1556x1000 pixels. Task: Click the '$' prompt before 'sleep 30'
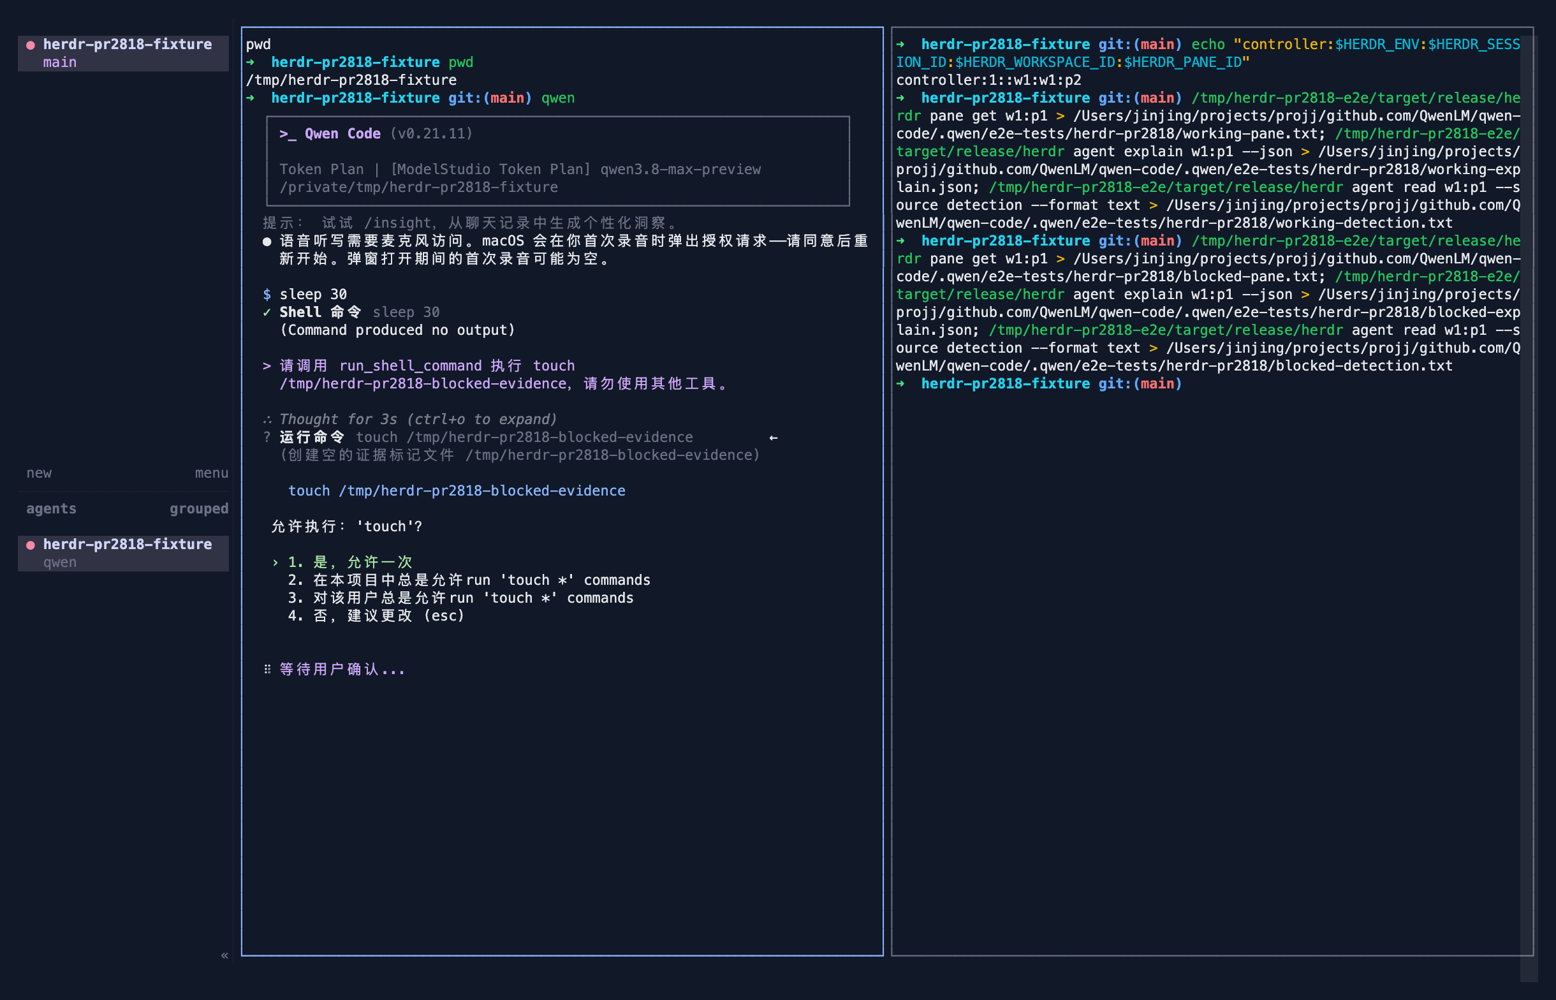pos(267,295)
